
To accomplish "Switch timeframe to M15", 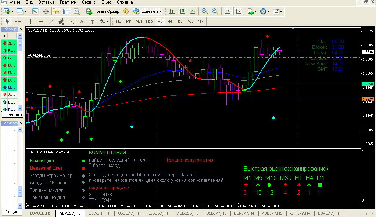I will point(139,21).
